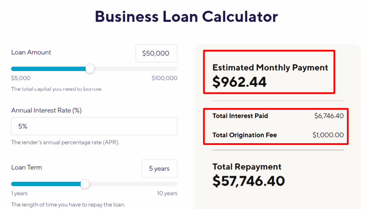Screen dimensions: 365x209
Task: Select the $962.44 monthly payment value
Action: pyautogui.click(x=240, y=82)
